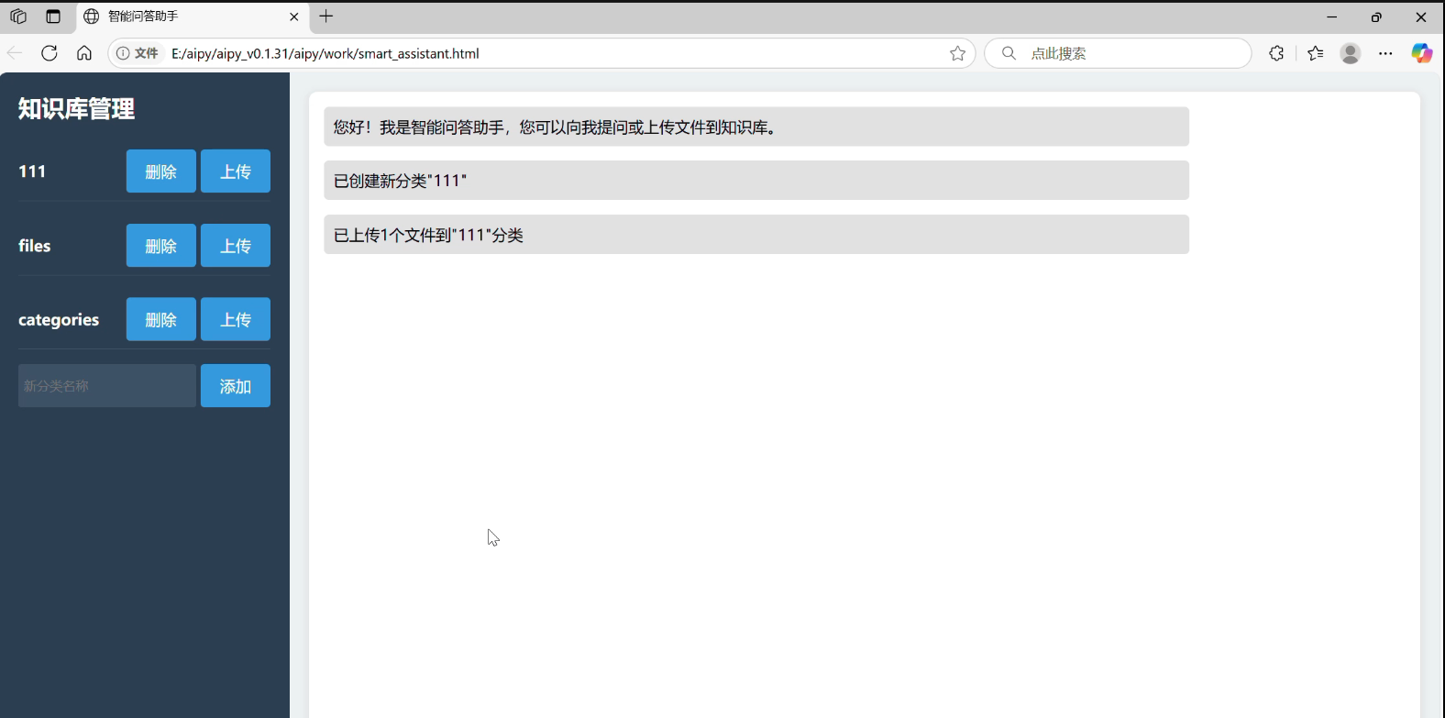Click the magnifier search icon
The height and width of the screenshot is (718, 1445).
pyautogui.click(x=1009, y=53)
